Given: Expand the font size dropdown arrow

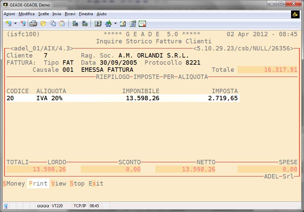Looking at the screenshot, I should coord(115,24).
